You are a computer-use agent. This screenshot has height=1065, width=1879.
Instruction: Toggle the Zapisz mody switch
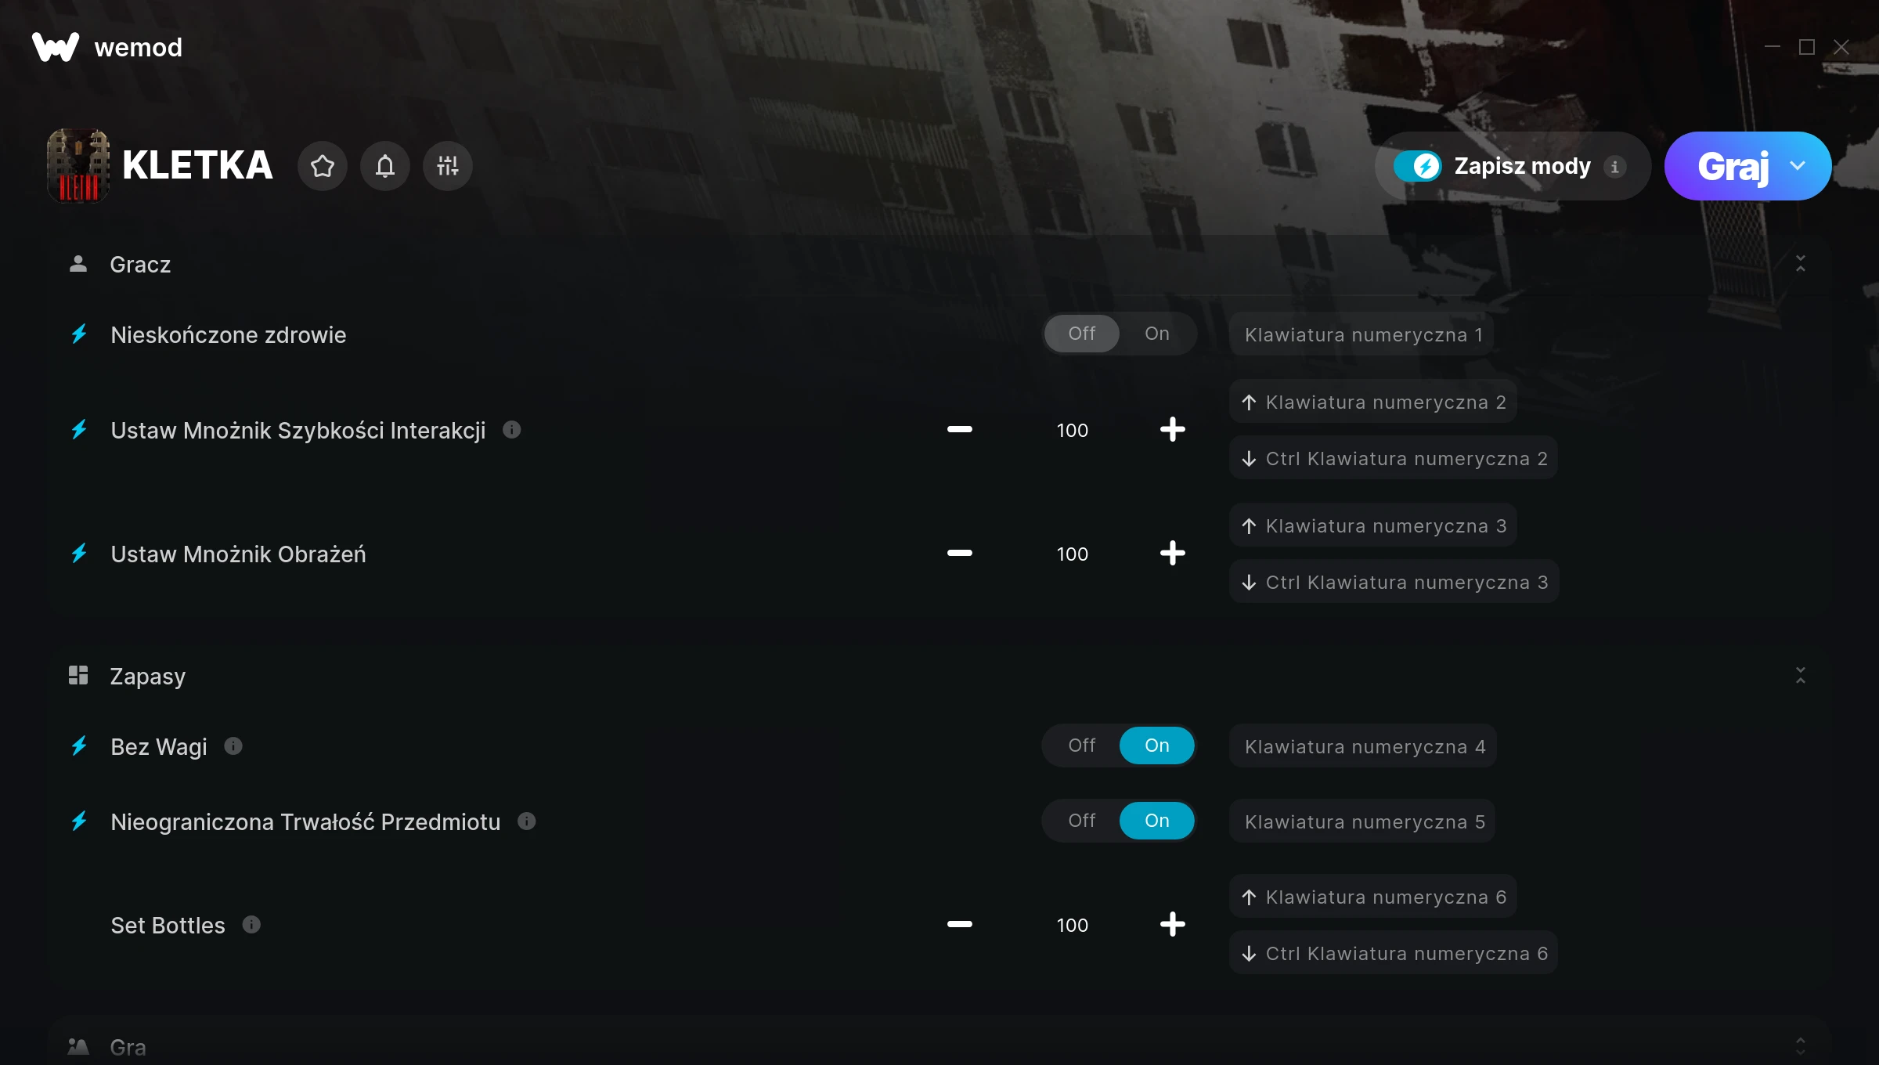[1417, 166]
